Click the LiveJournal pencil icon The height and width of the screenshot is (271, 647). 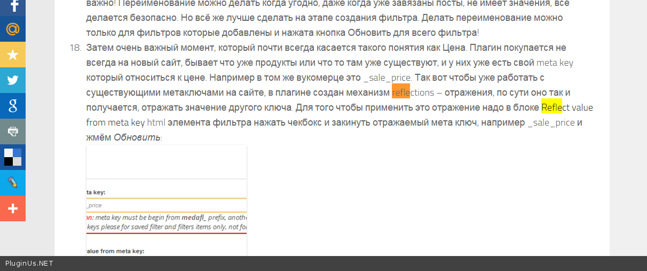(x=13, y=183)
